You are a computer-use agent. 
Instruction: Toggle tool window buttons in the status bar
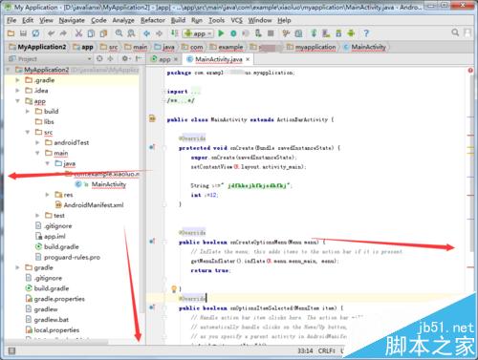tap(11, 350)
